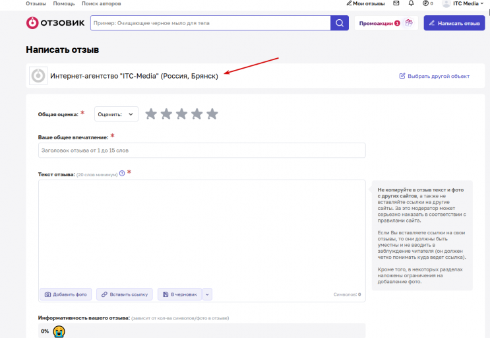This screenshot has width=490, height=338.
Task: Click the ITC-Media object thumbnail
Action: [x=38, y=76]
